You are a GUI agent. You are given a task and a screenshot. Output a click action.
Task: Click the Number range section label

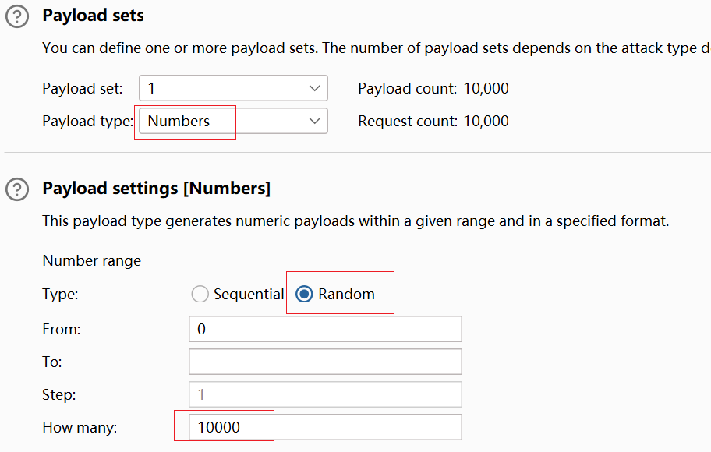91,261
